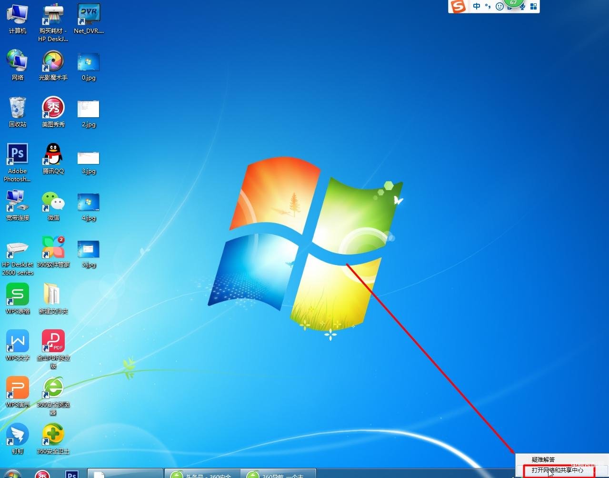Select the 新建文件夹 folder
The image size is (609, 478).
point(53,299)
